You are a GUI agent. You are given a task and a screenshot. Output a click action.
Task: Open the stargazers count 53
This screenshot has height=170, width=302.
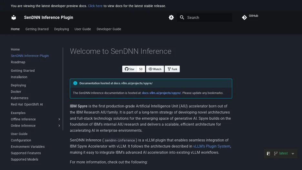coord(141,69)
